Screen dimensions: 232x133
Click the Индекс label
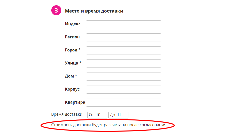point(73,24)
